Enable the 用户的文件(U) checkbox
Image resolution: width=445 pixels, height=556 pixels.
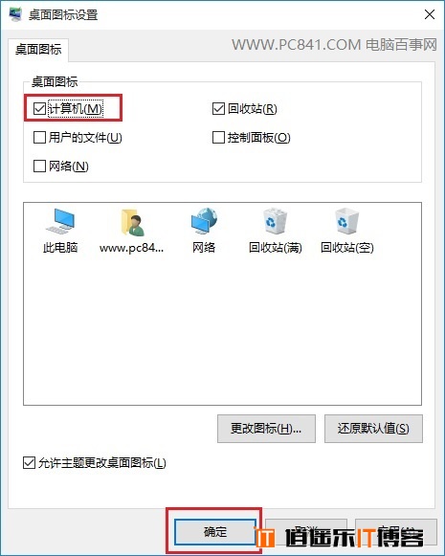(x=39, y=137)
